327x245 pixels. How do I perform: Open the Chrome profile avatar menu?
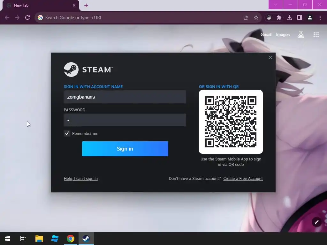tap(310, 18)
